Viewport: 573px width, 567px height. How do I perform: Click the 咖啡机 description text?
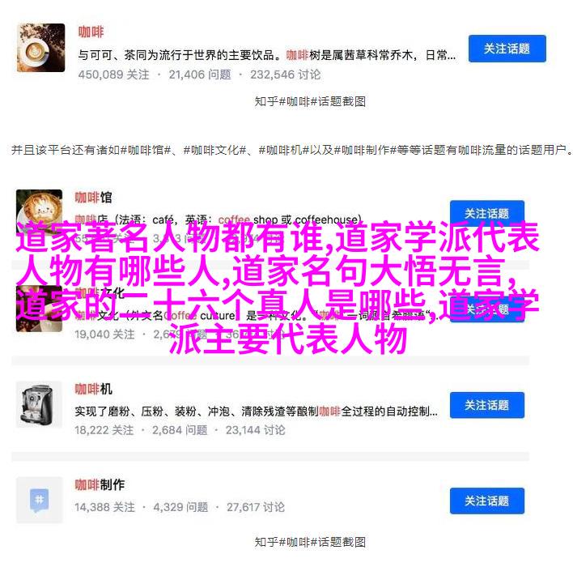(x=257, y=411)
